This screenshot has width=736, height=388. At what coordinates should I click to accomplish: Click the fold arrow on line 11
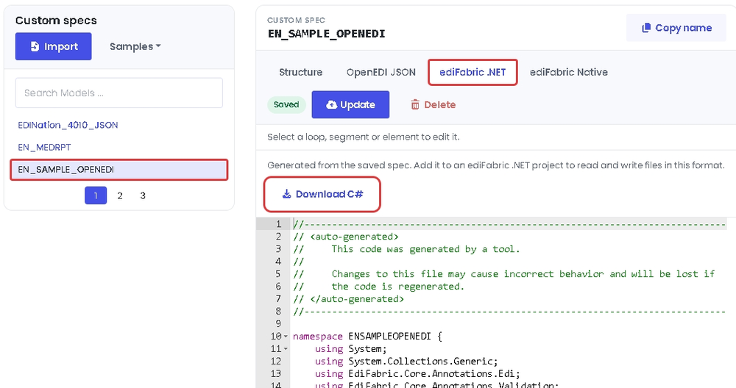[x=286, y=349]
